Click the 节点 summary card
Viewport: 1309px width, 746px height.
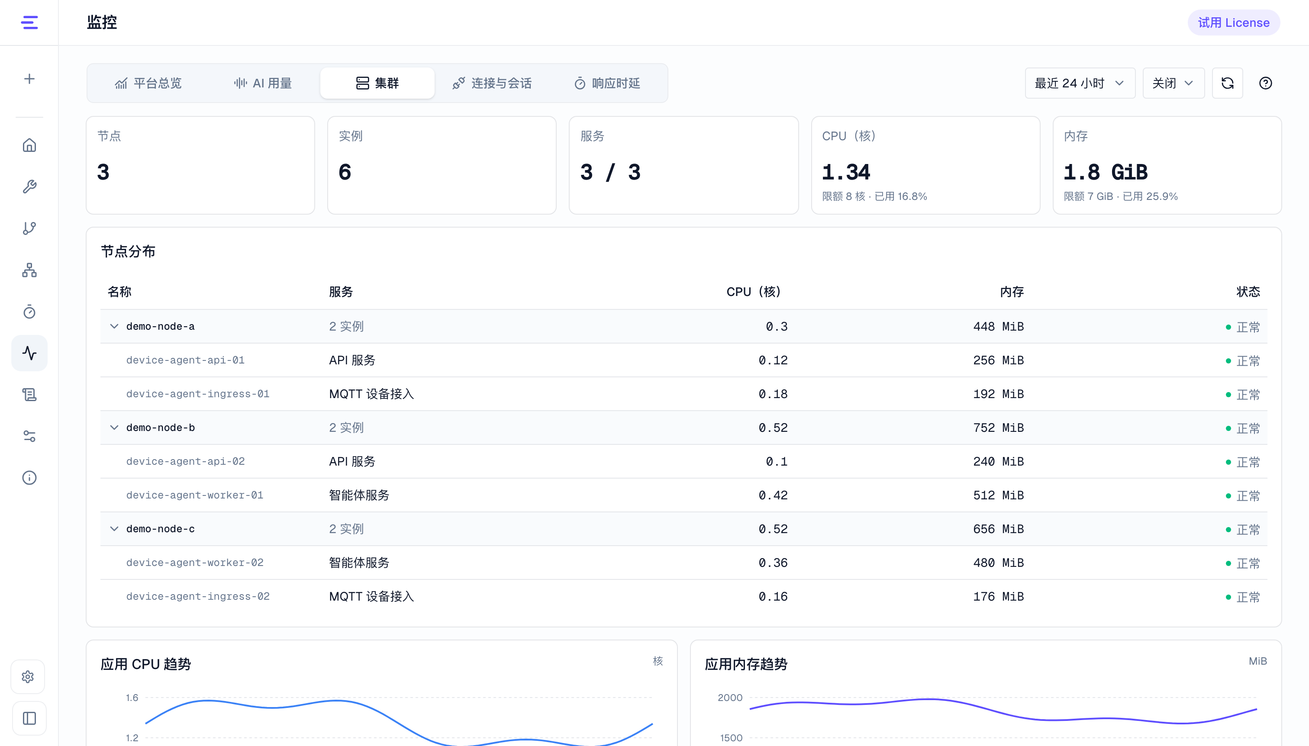[x=200, y=165]
